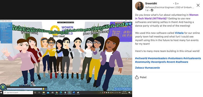This screenshot has width=203, height=97.
Task: Click the globe visibility icon under the author name
Action: 152,10
